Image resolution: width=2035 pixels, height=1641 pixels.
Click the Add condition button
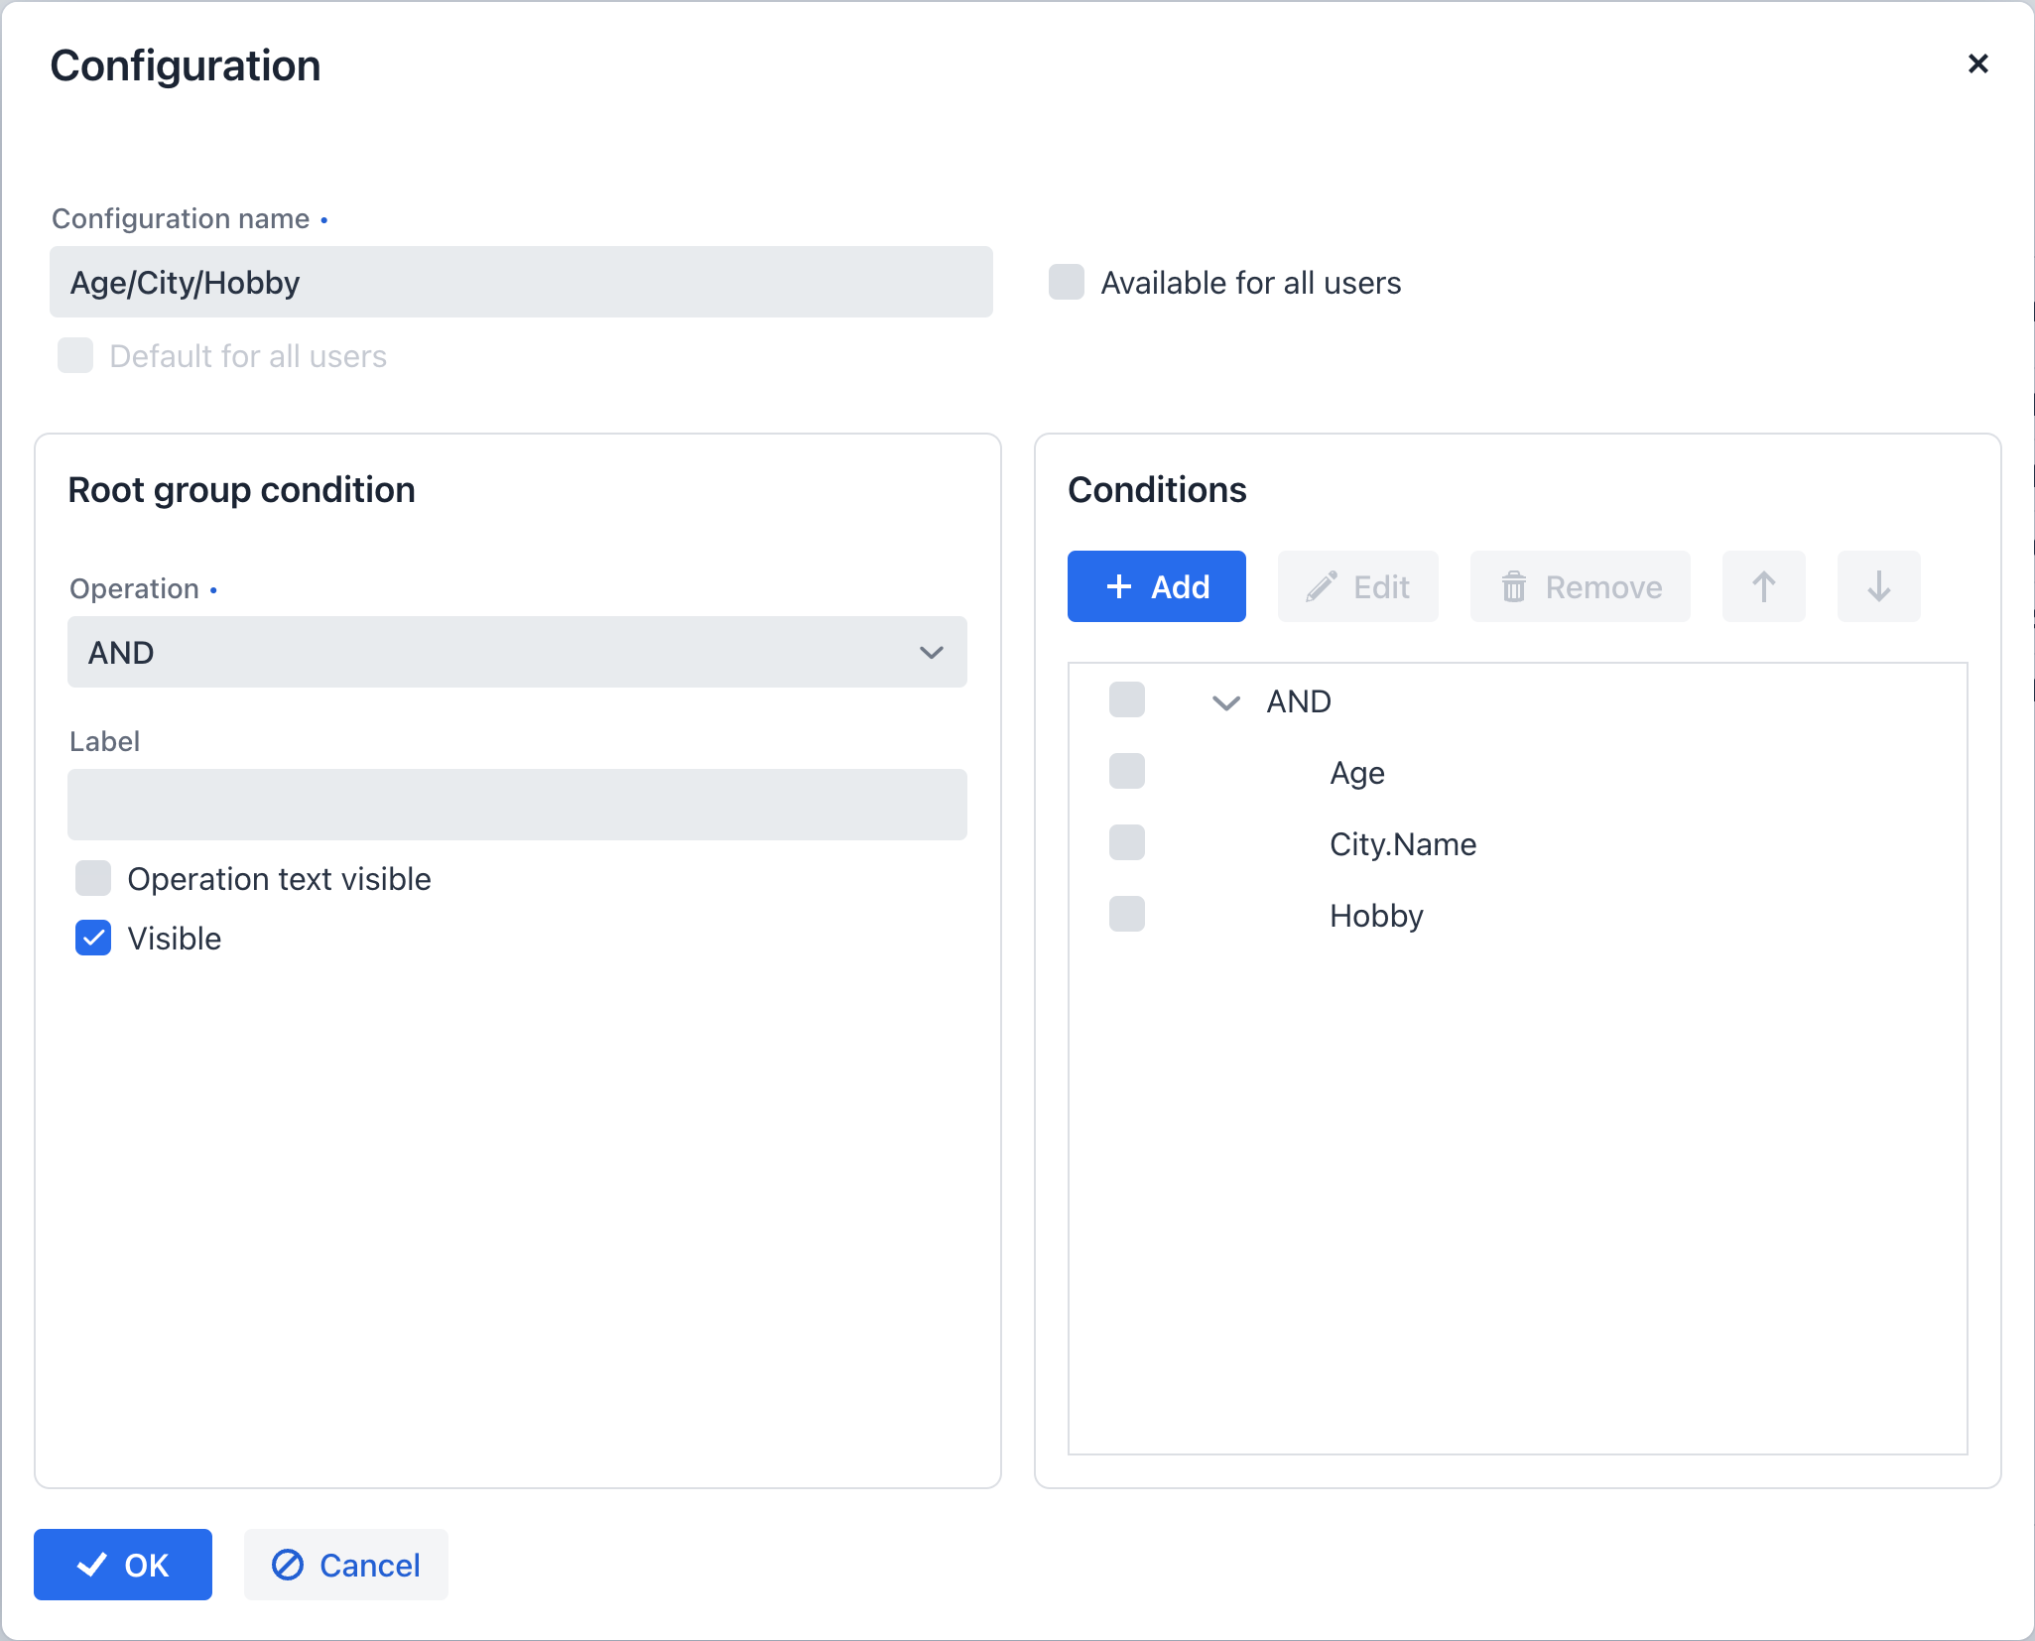click(1156, 587)
